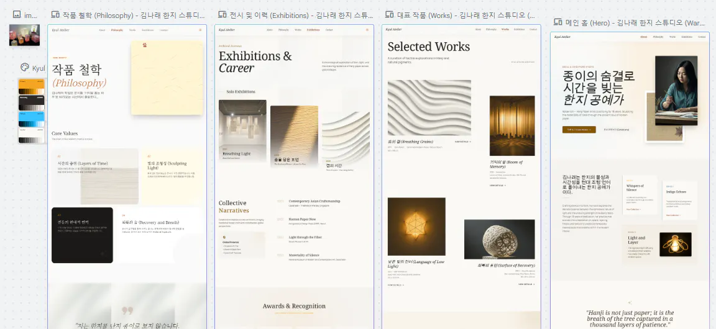The height and width of the screenshot is (329, 716).
Task: Click About nav link in Hero frame
Action: (x=643, y=37)
